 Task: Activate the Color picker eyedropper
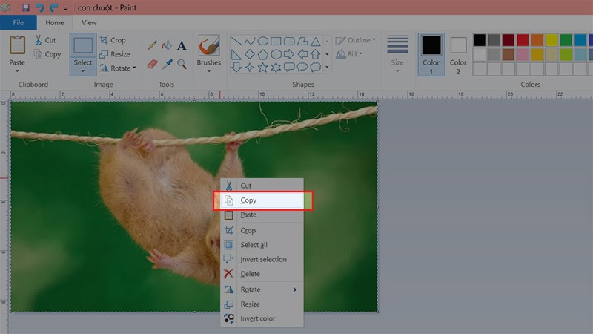click(167, 64)
